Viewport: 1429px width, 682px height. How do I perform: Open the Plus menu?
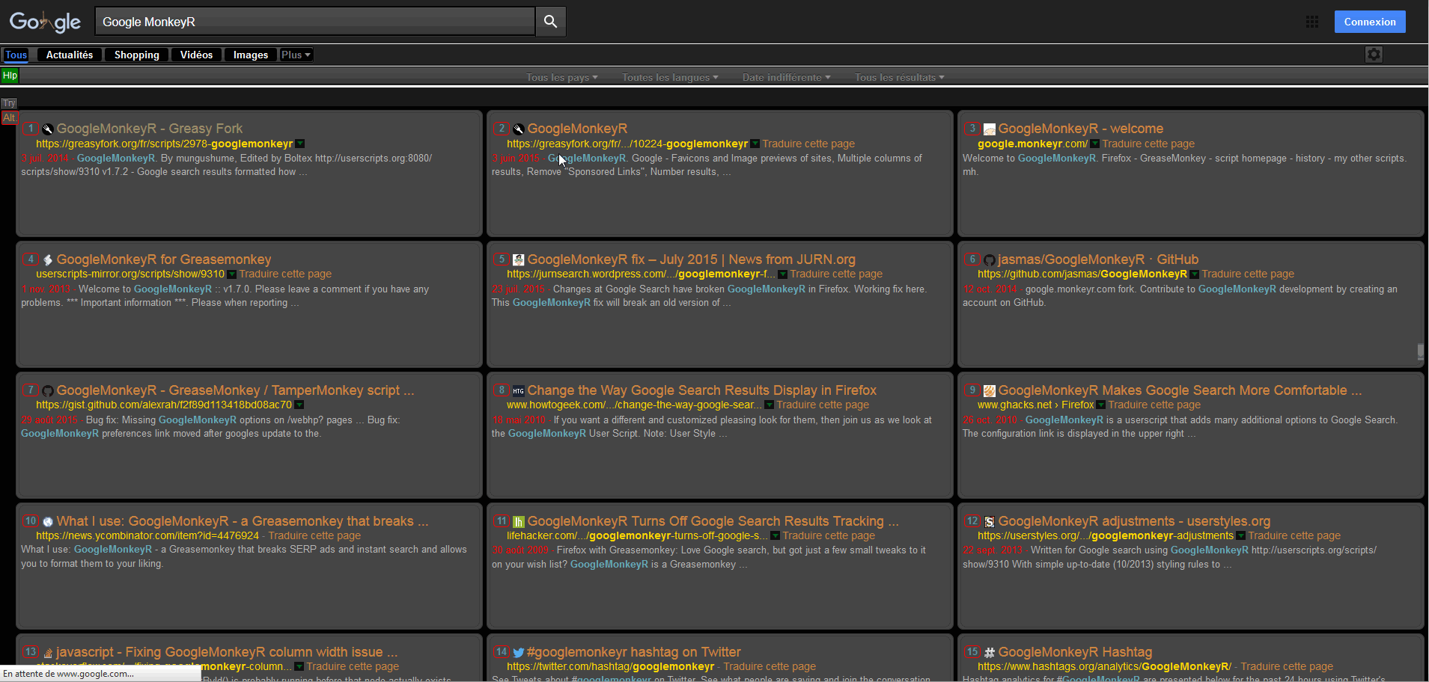pyautogui.click(x=296, y=55)
